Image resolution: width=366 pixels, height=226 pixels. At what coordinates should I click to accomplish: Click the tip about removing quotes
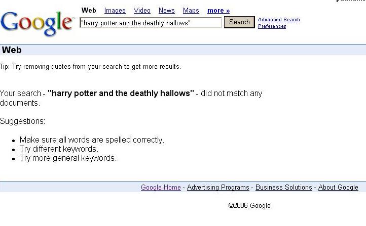(90, 67)
